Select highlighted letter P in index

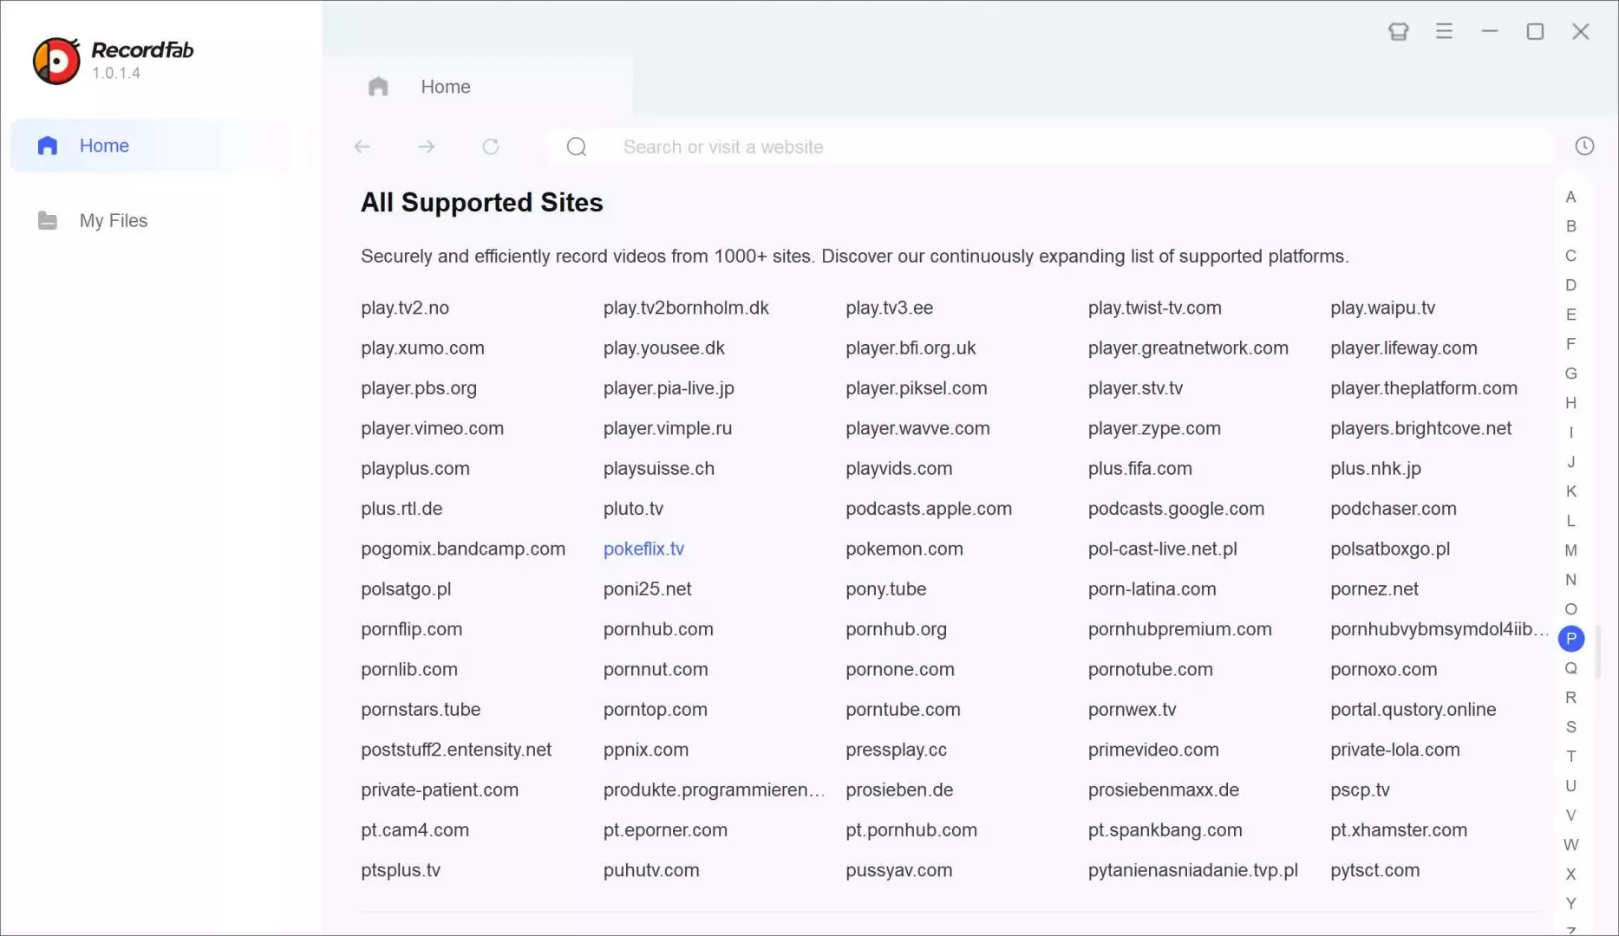1570,639
